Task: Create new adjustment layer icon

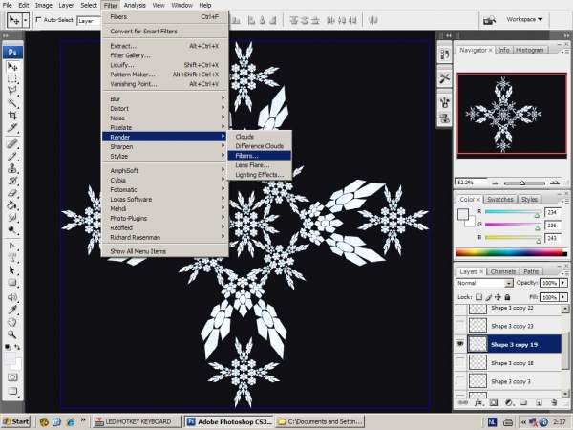Action: pos(509,402)
